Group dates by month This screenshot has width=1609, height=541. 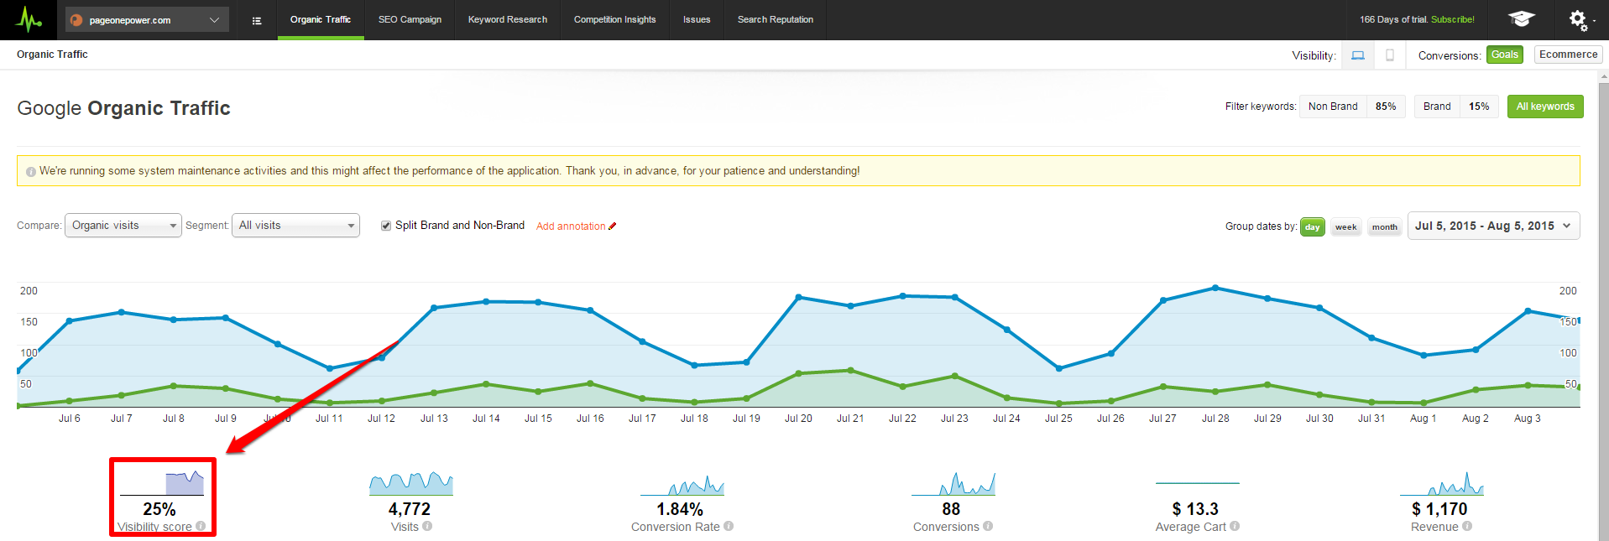(x=1384, y=227)
